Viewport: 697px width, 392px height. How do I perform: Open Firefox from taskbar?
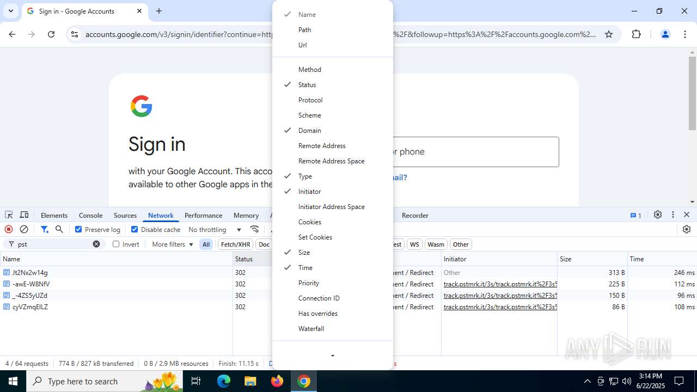277,381
